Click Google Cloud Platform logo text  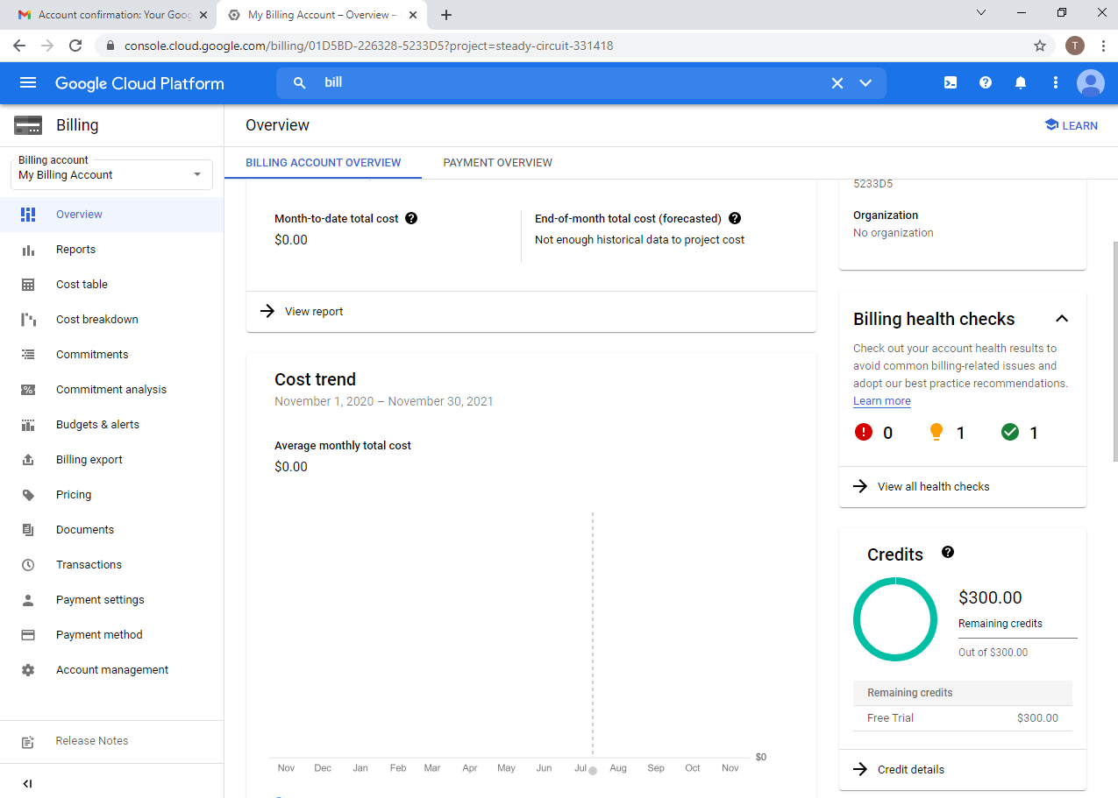pos(139,83)
